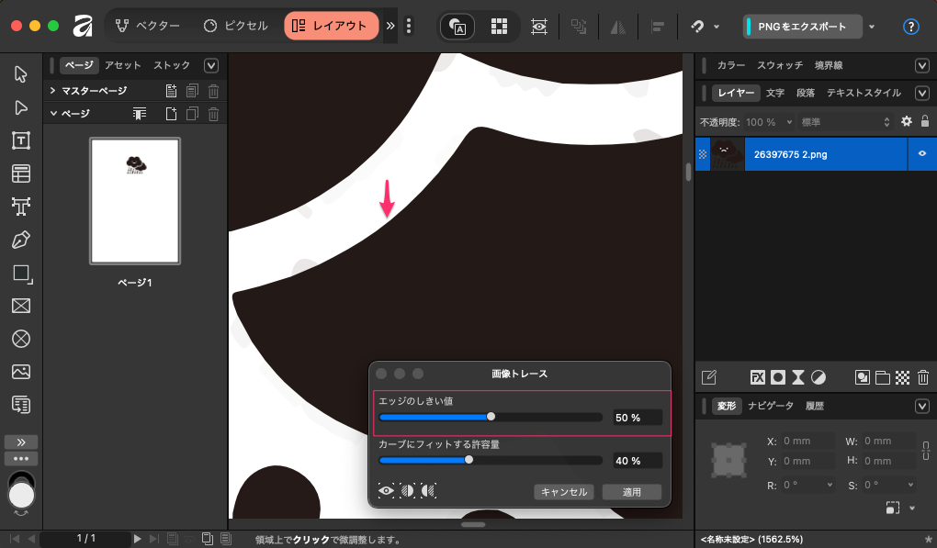Viewport: 937px width, 548px height.
Task: Cancel the image trace dialog
Action: click(x=564, y=492)
